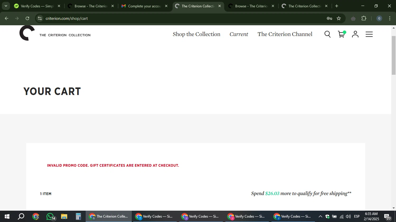Open the taskbar clock and date
Screen dimensions: 396x222
371,216
